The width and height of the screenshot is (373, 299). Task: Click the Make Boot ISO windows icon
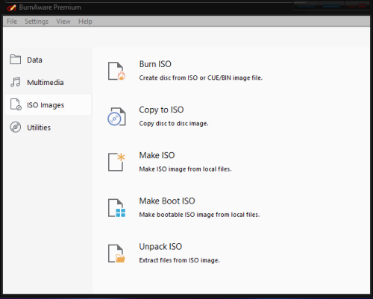tap(116, 208)
